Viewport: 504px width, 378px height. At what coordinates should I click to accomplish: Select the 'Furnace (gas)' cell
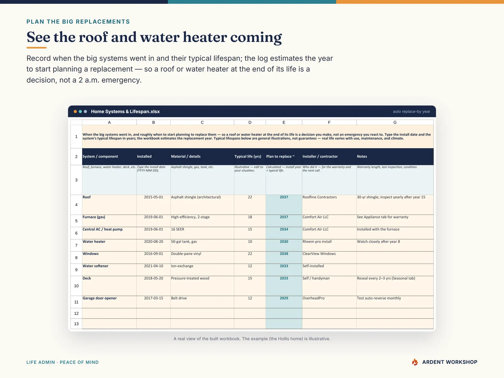click(x=109, y=221)
